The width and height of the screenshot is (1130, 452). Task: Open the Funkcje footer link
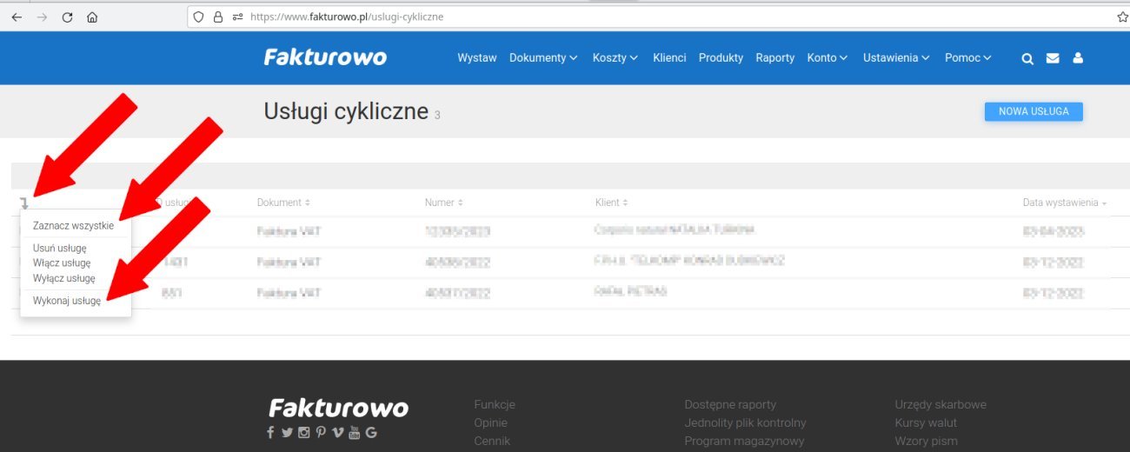click(x=495, y=404)
